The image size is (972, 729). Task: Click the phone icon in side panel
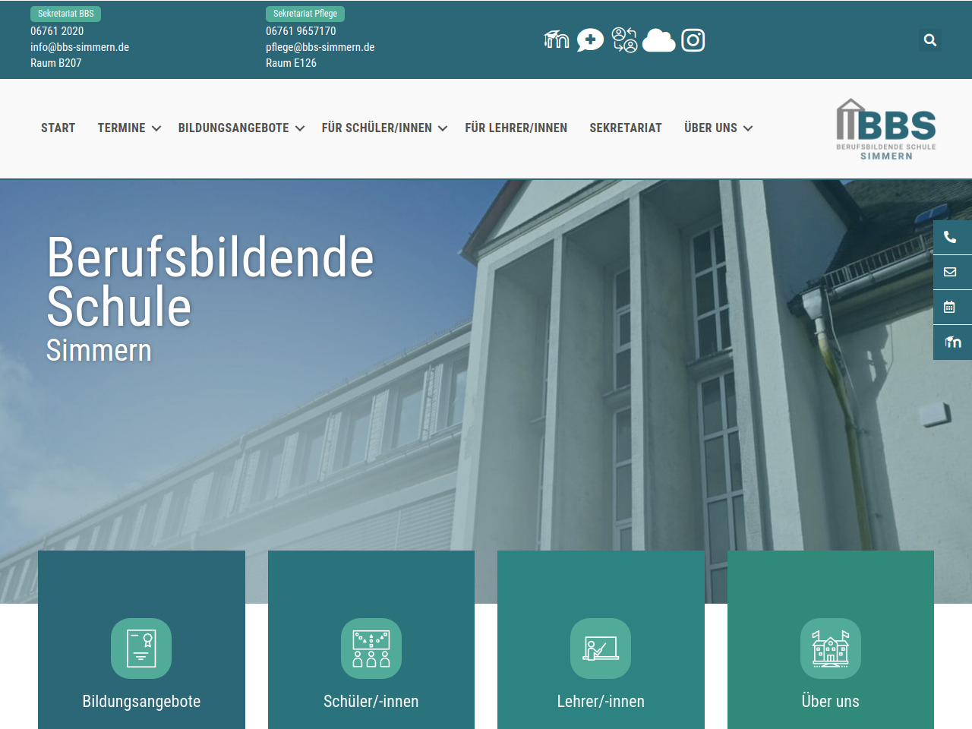pos(950,237)
